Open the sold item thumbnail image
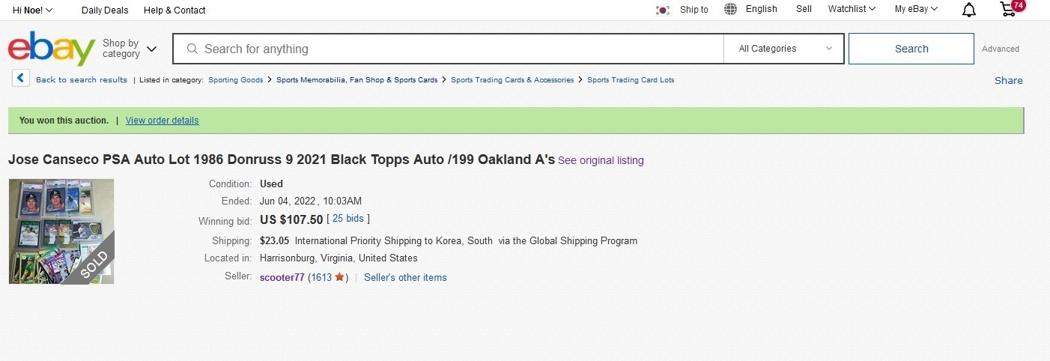The width and height of the screenshot is (1050, 361). [61, 231]
